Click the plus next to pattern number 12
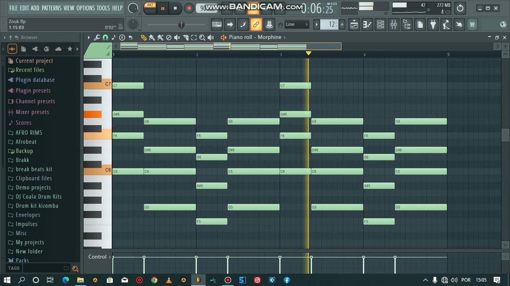Screen dimensions: 510x286 (x=342, y=25)
